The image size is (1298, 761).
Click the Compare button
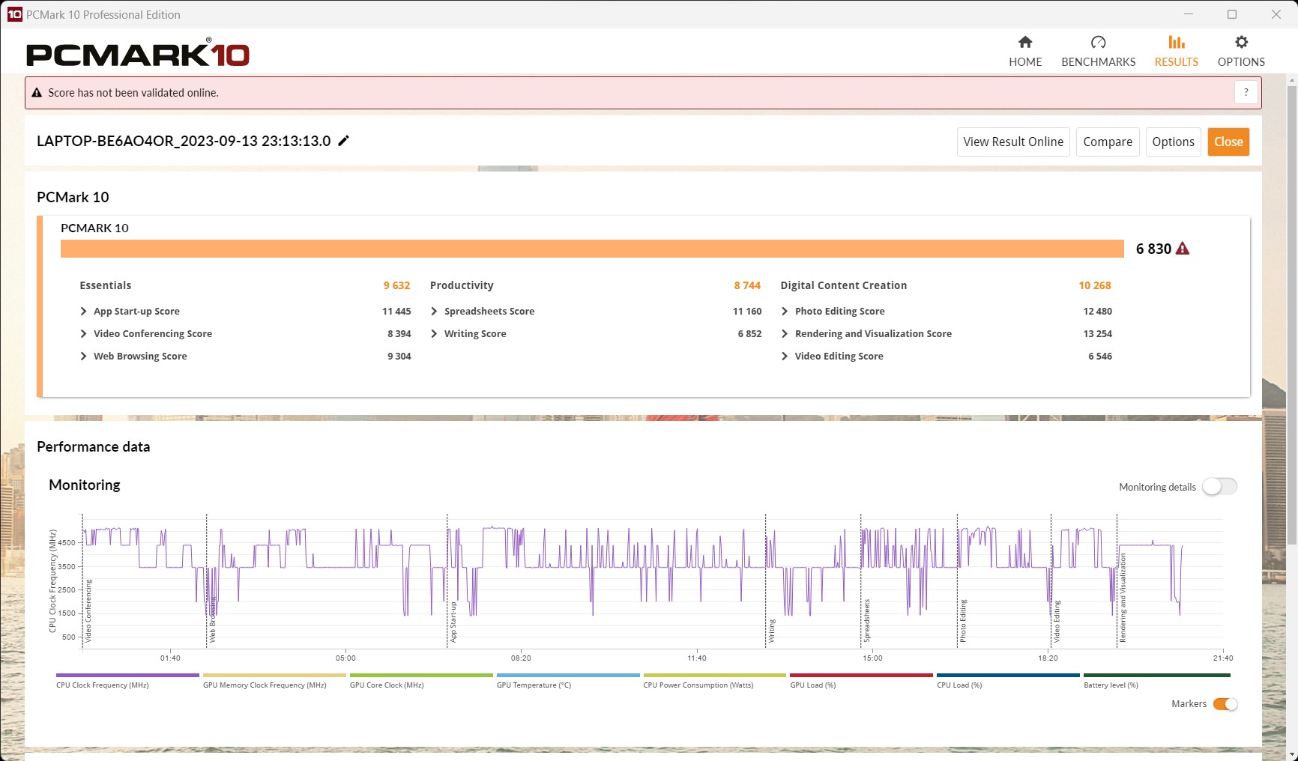[1108, 142]
